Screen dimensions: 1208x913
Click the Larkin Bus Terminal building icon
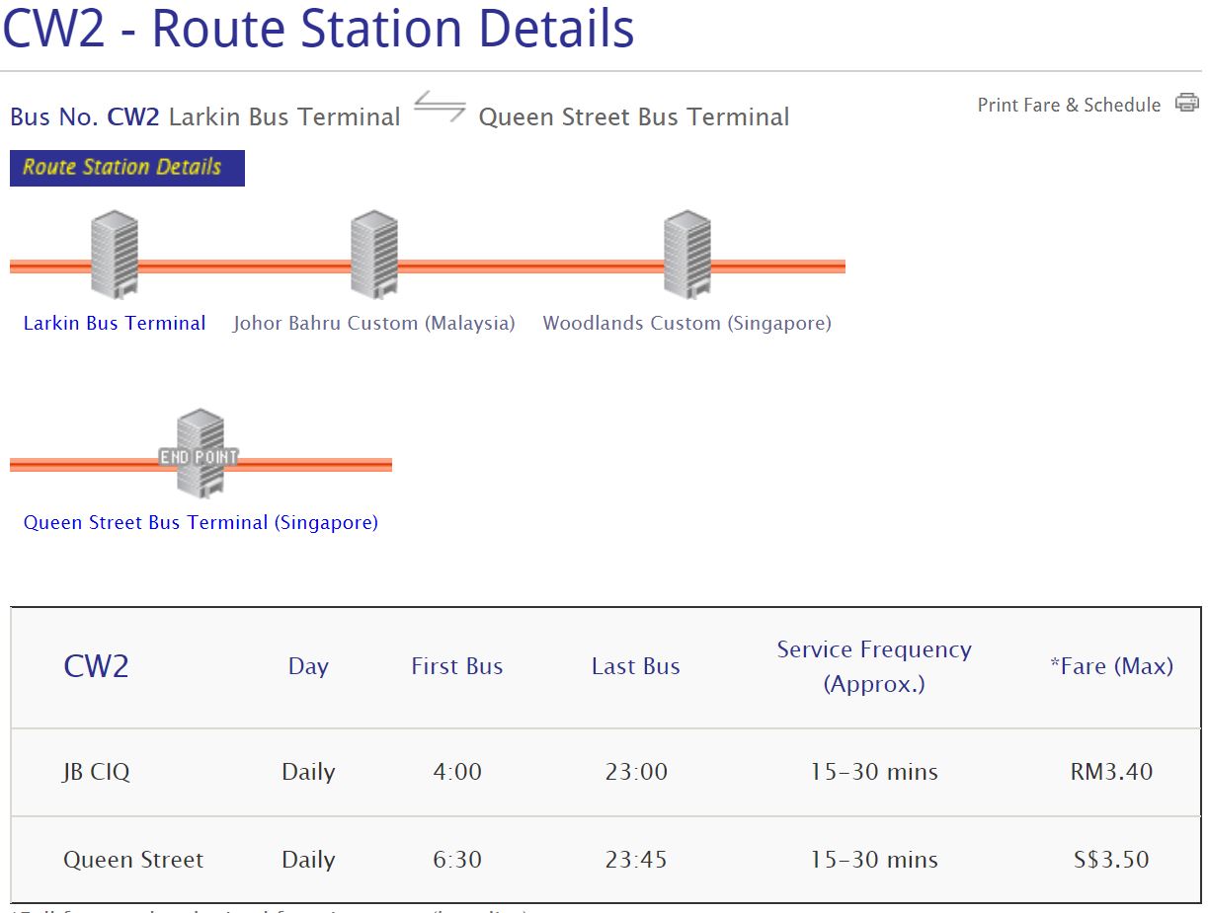tap(115, 254)
